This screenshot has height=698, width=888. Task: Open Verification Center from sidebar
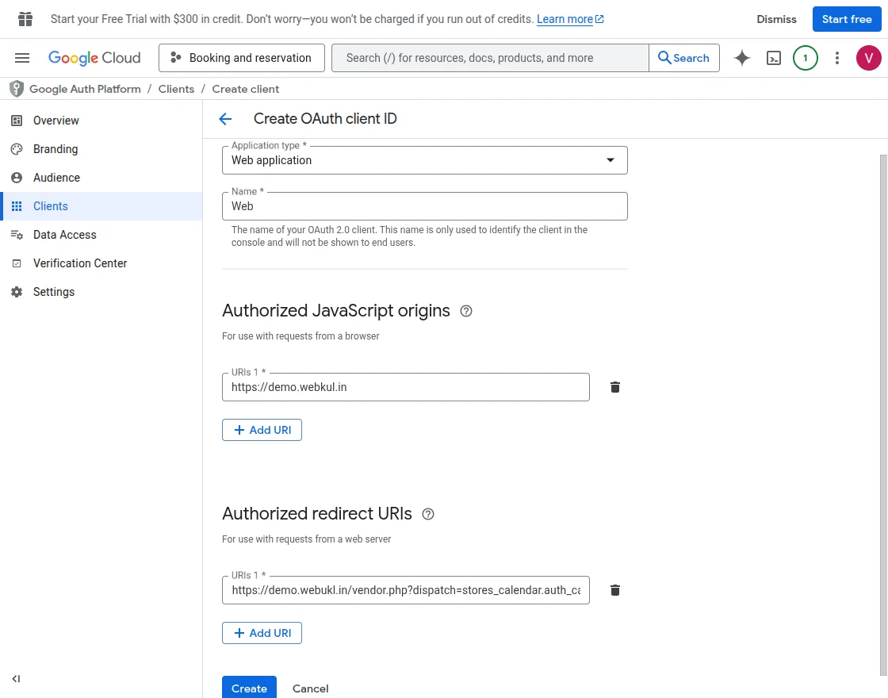pos(79,263)
